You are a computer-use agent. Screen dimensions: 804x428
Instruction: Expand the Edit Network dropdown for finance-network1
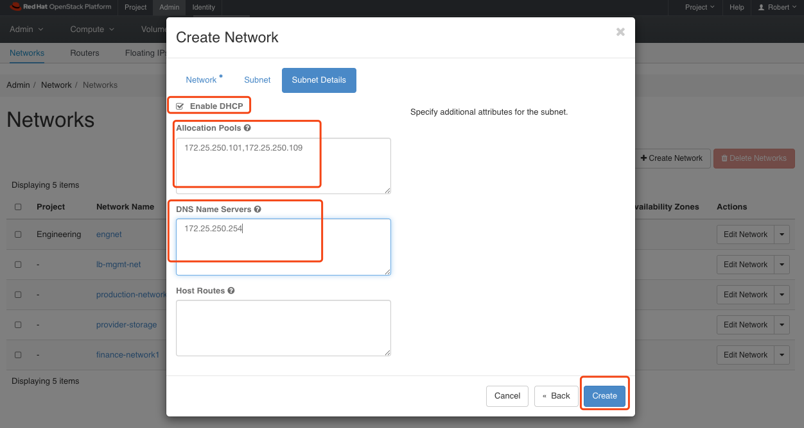782,354
